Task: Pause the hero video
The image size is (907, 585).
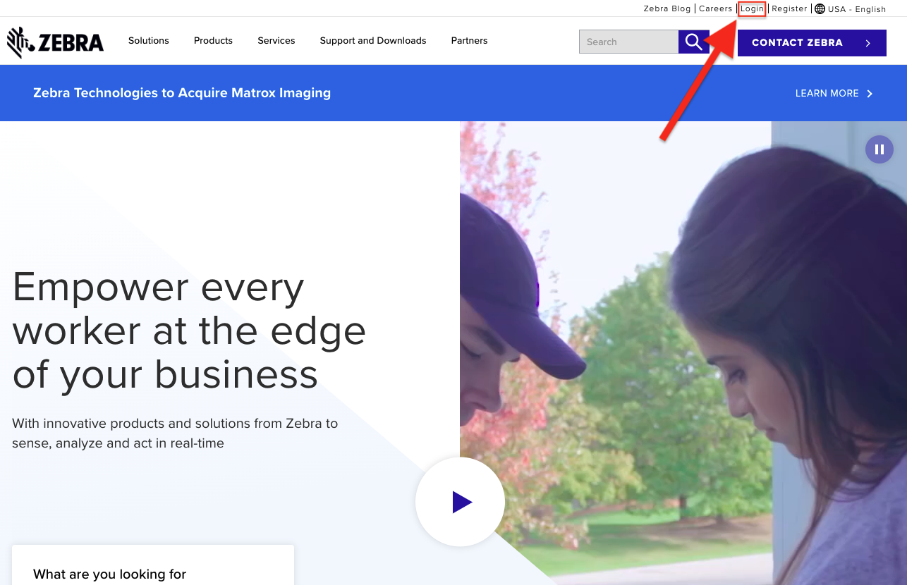Action: coord(879,149)
